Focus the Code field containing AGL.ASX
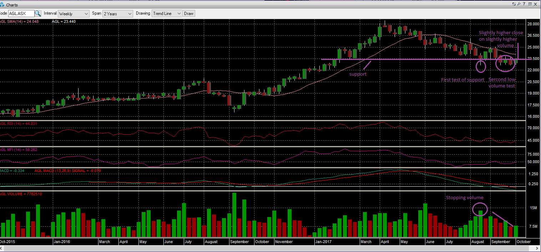This screenshot has height=252, width=541. point(21,14)
